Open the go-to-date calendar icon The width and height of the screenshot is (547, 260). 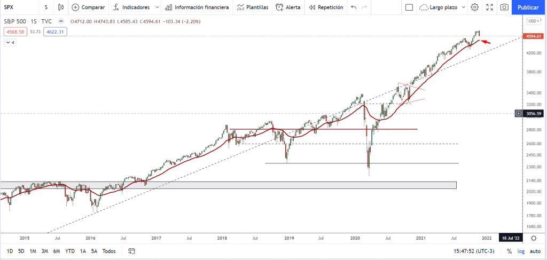click(131, 251)
